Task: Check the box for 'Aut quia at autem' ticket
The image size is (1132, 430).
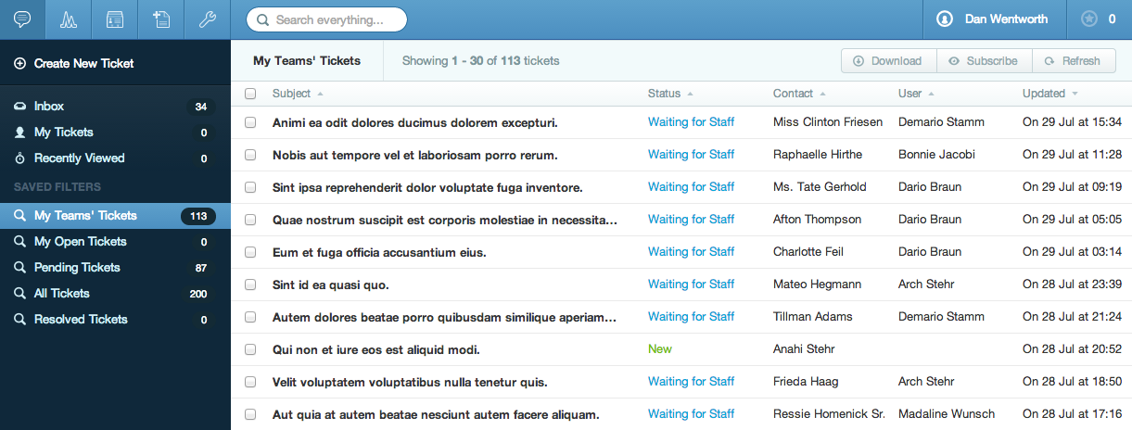Action: tap(250, 414)
